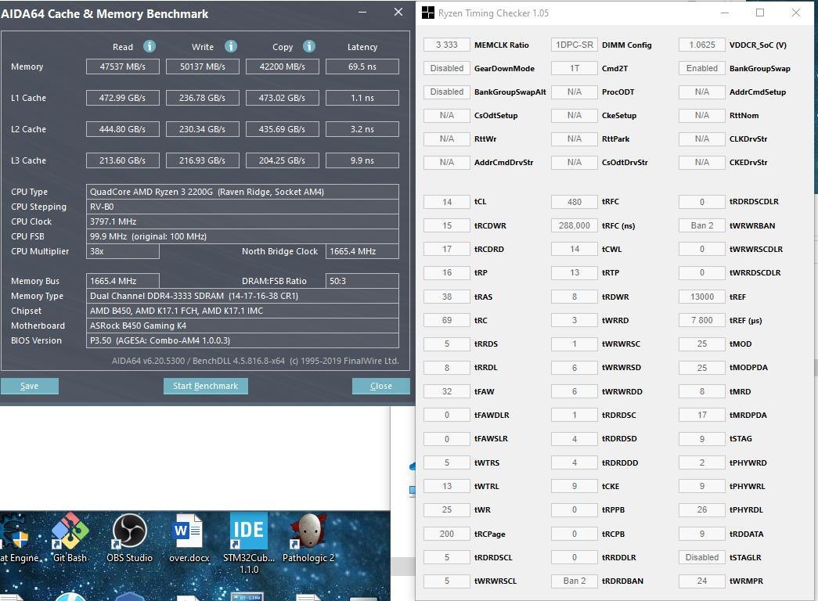Screen dimensions: 818x601
Task: Click the tREF value 13000
Action: coord(701,297)
